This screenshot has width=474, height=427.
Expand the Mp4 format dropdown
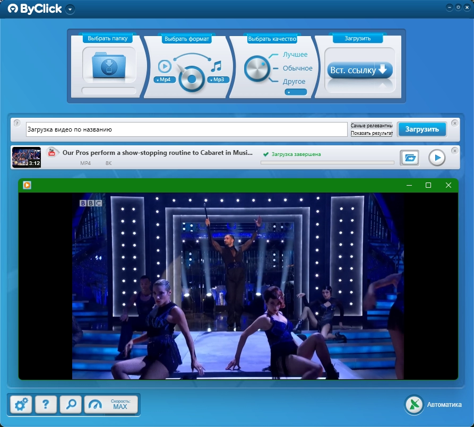(x=165, y=80)
